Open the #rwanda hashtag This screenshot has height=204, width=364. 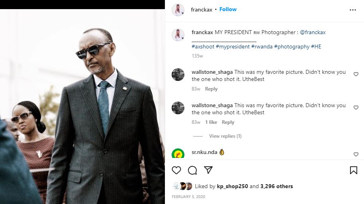coord(262,46)
